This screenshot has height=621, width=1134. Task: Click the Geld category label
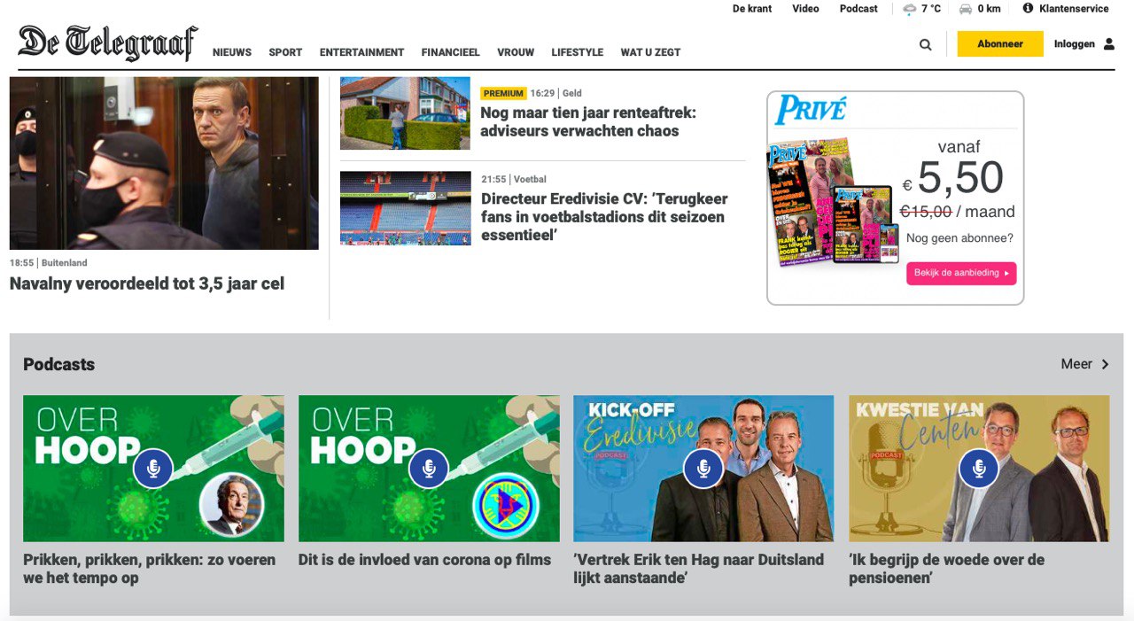click(572, 93)
